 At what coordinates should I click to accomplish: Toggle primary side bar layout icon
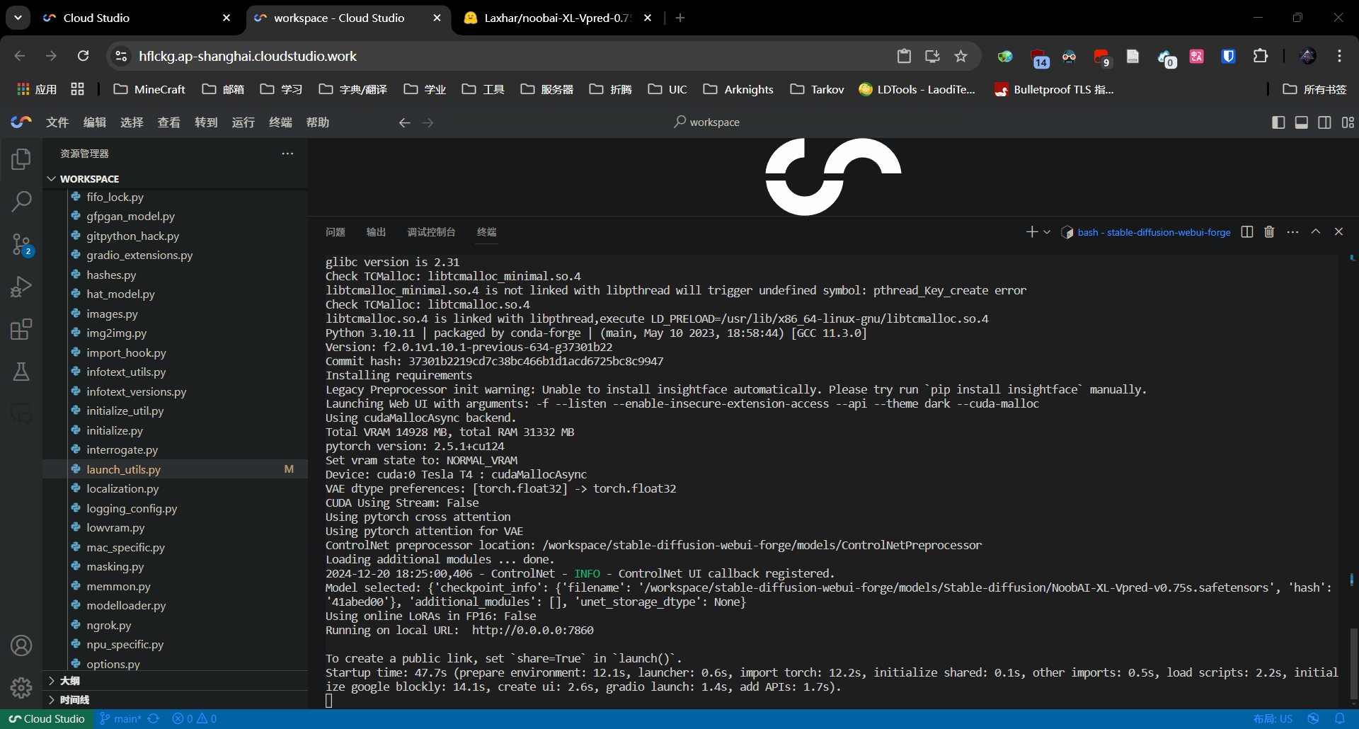(x=1278, y=122)
